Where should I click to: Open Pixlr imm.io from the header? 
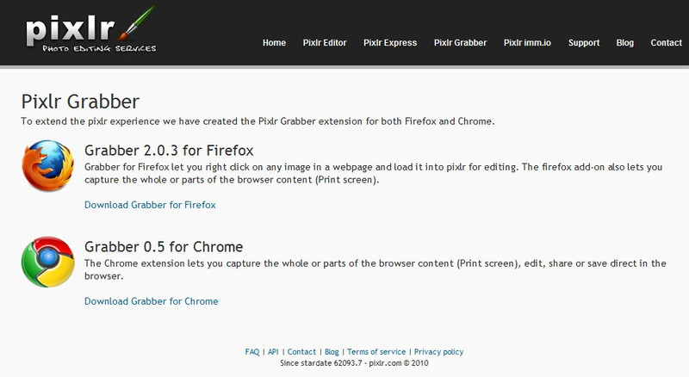pyautogui.click(x=527, y=43)
